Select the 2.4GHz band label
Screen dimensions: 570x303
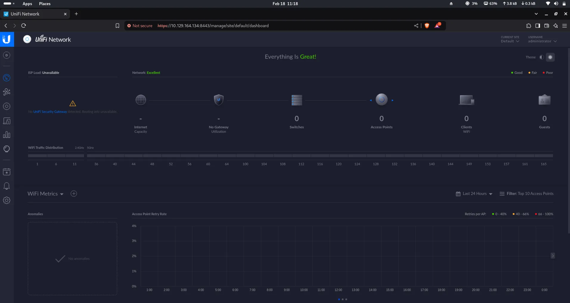(x=79, y=148)
